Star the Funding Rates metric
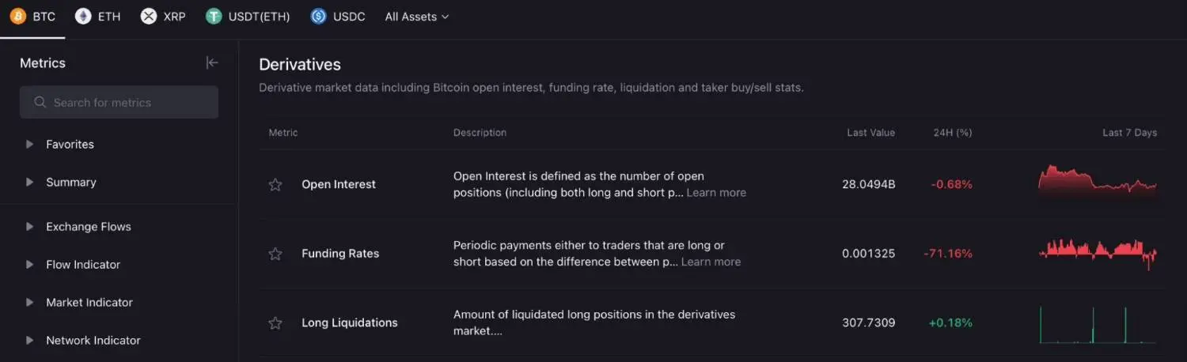 click(275, 254)
